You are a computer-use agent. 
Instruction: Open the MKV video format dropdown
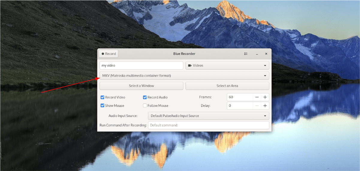184,76
